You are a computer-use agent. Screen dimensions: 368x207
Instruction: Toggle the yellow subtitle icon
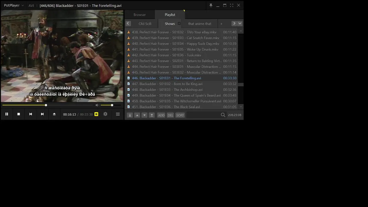coord(96,114)
